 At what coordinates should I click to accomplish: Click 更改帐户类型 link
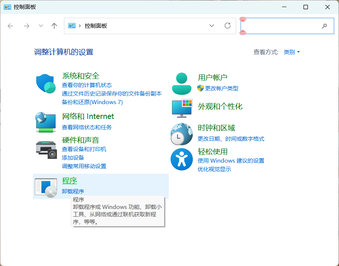click(221, 88)
